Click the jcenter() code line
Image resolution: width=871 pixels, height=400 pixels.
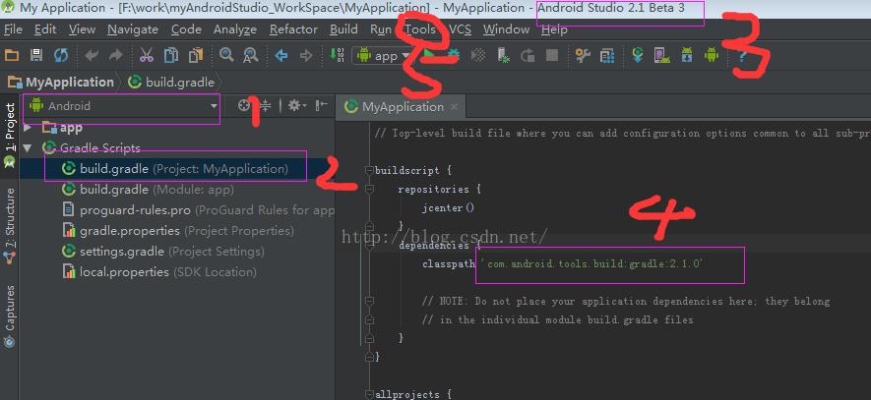448,208
